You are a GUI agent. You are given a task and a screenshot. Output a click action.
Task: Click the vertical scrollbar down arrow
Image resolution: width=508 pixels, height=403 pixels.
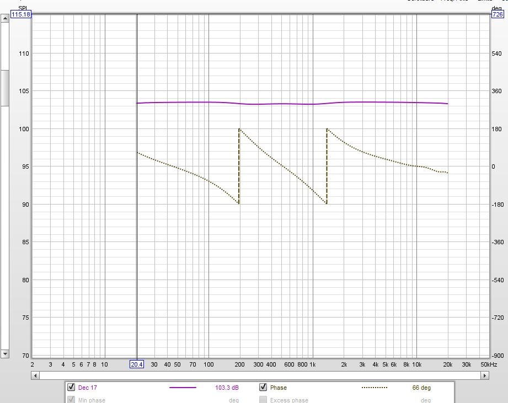(4, 354)
